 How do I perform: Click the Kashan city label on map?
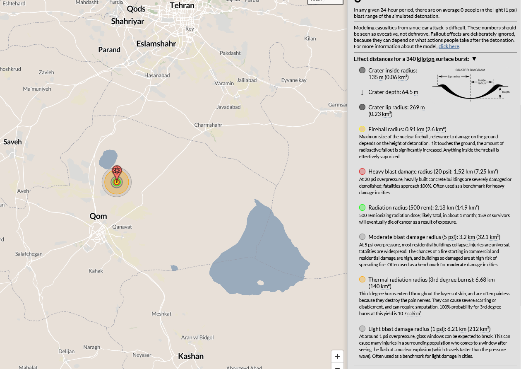(x=191, y=356)
